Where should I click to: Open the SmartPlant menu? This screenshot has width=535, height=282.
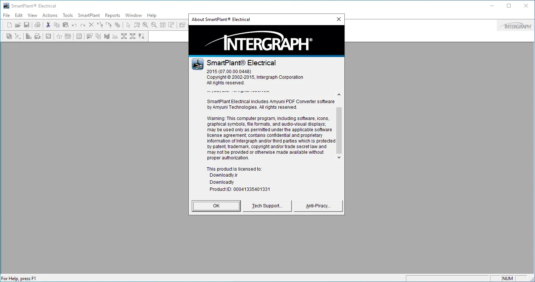(89, 15)
